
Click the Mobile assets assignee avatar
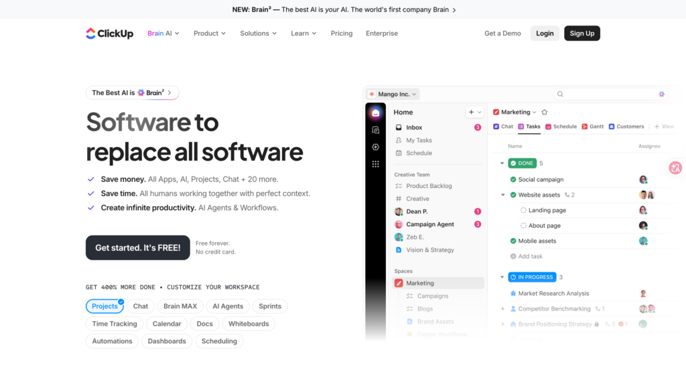[x=642, y=241]
